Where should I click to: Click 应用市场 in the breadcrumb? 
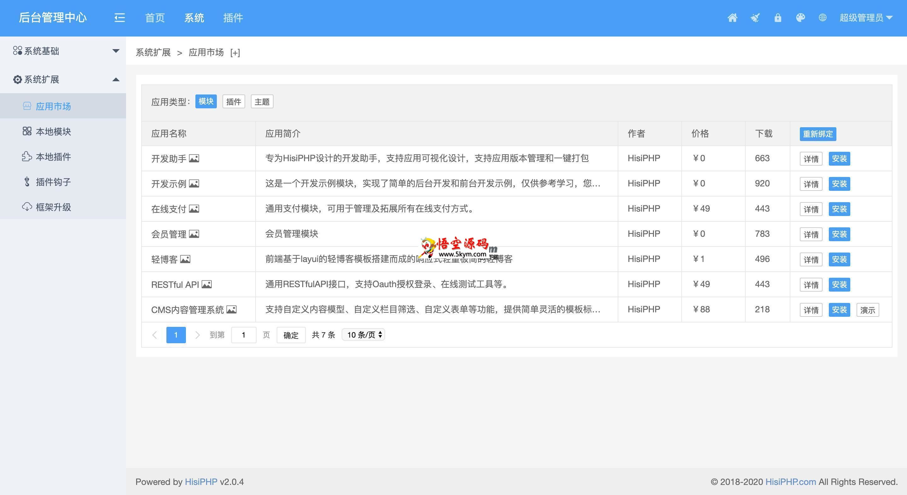point(206,52)
